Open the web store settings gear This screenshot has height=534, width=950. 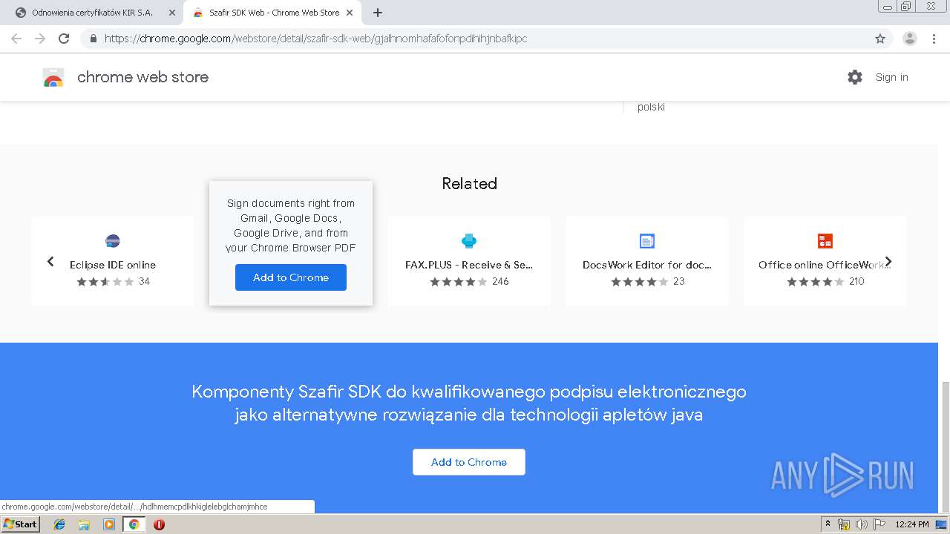point(855,77)
